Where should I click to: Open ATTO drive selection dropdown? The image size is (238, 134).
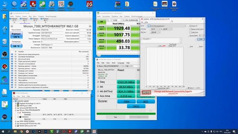(168, 26)
